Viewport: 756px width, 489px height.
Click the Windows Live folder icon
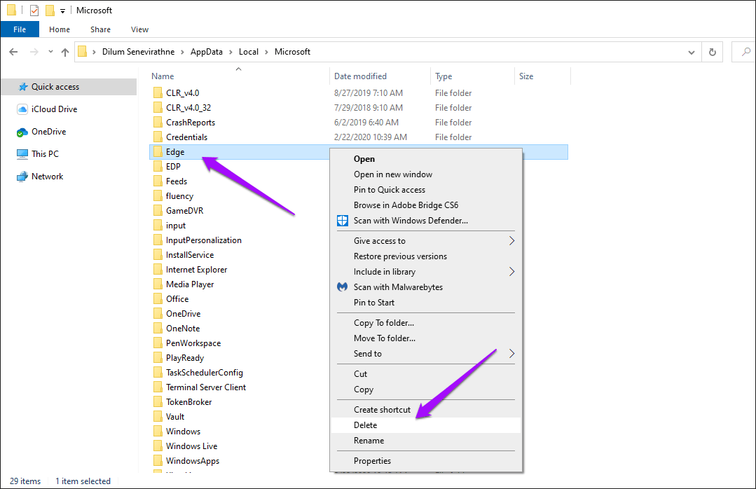pos(158,446)
